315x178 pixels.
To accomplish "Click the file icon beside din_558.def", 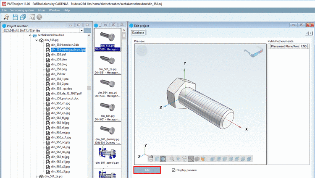I will pyautogui.click(x=48, y=55).
